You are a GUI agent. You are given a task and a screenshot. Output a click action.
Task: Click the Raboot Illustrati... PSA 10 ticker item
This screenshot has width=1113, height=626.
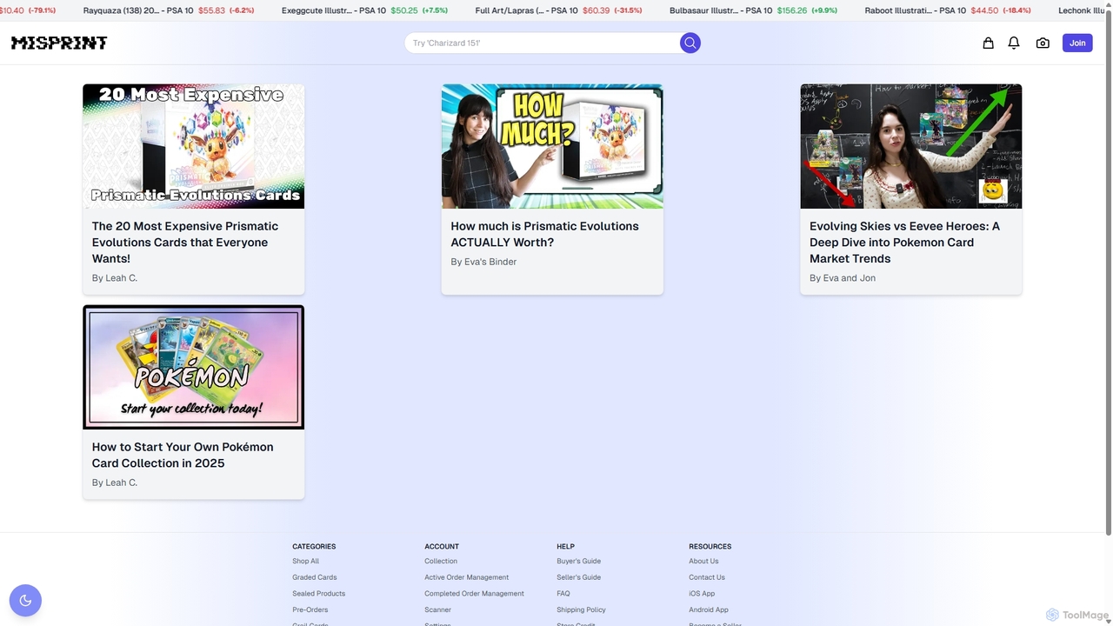(x=948, y=10)
